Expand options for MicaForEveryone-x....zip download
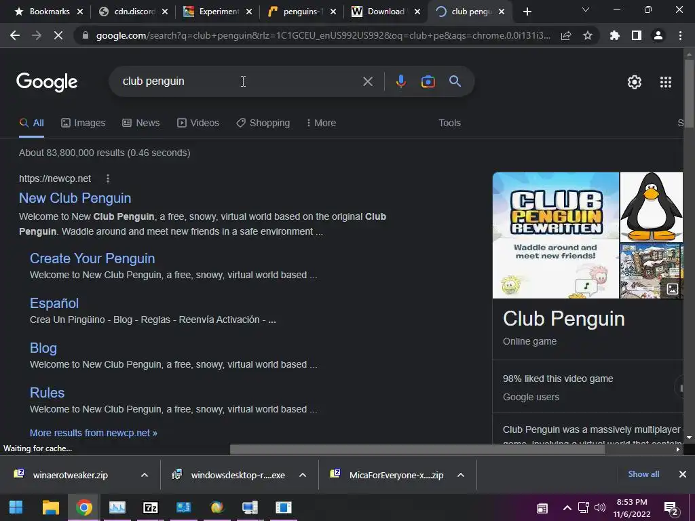The width and height of the screenshot is (695, 521). pos(461,475)
